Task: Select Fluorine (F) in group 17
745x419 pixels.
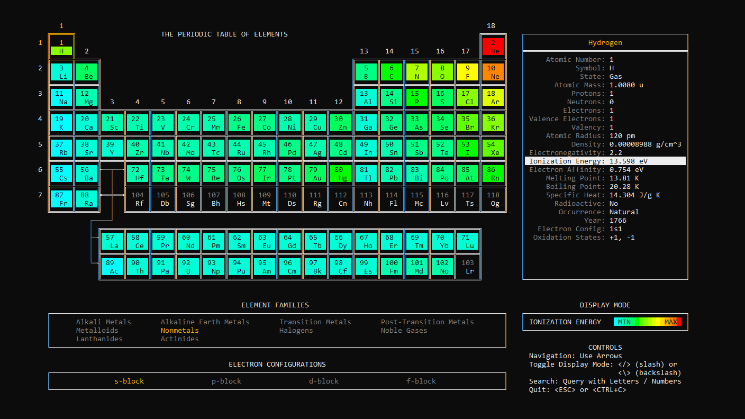Action: tap(468, 72)
